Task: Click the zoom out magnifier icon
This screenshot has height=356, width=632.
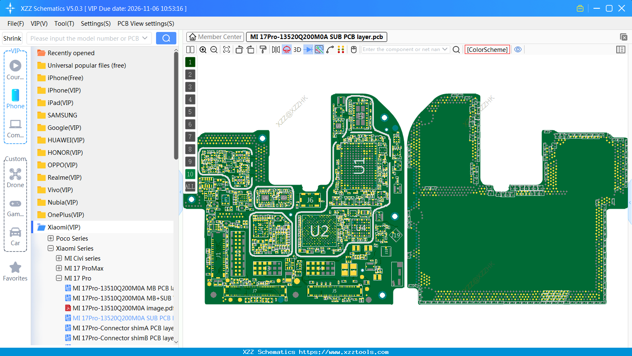Action: 214,50
